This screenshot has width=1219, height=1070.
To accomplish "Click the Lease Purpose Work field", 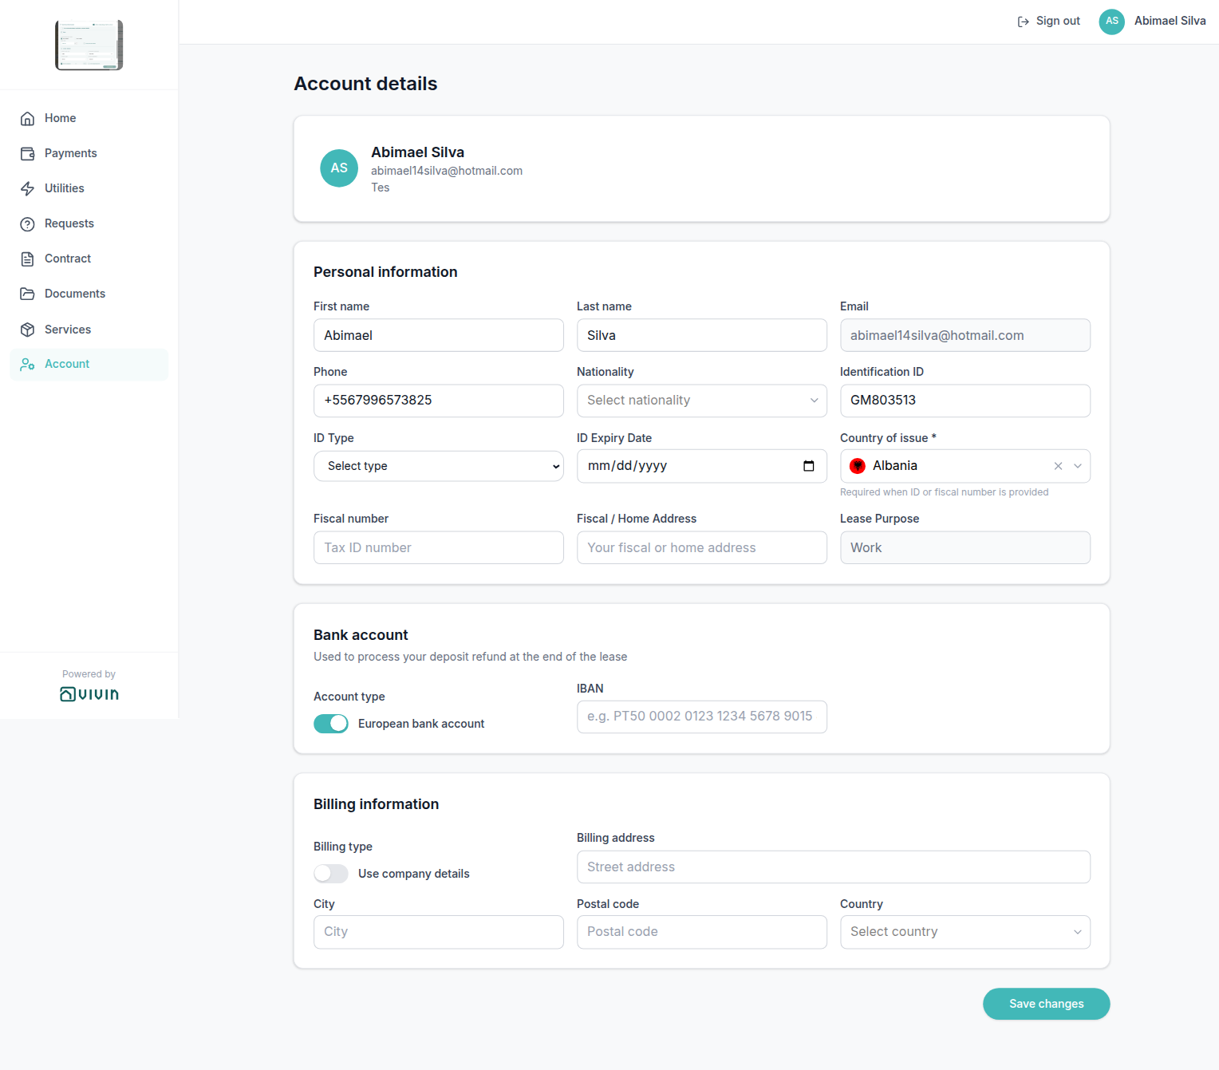I will click(x=965, y=547).
